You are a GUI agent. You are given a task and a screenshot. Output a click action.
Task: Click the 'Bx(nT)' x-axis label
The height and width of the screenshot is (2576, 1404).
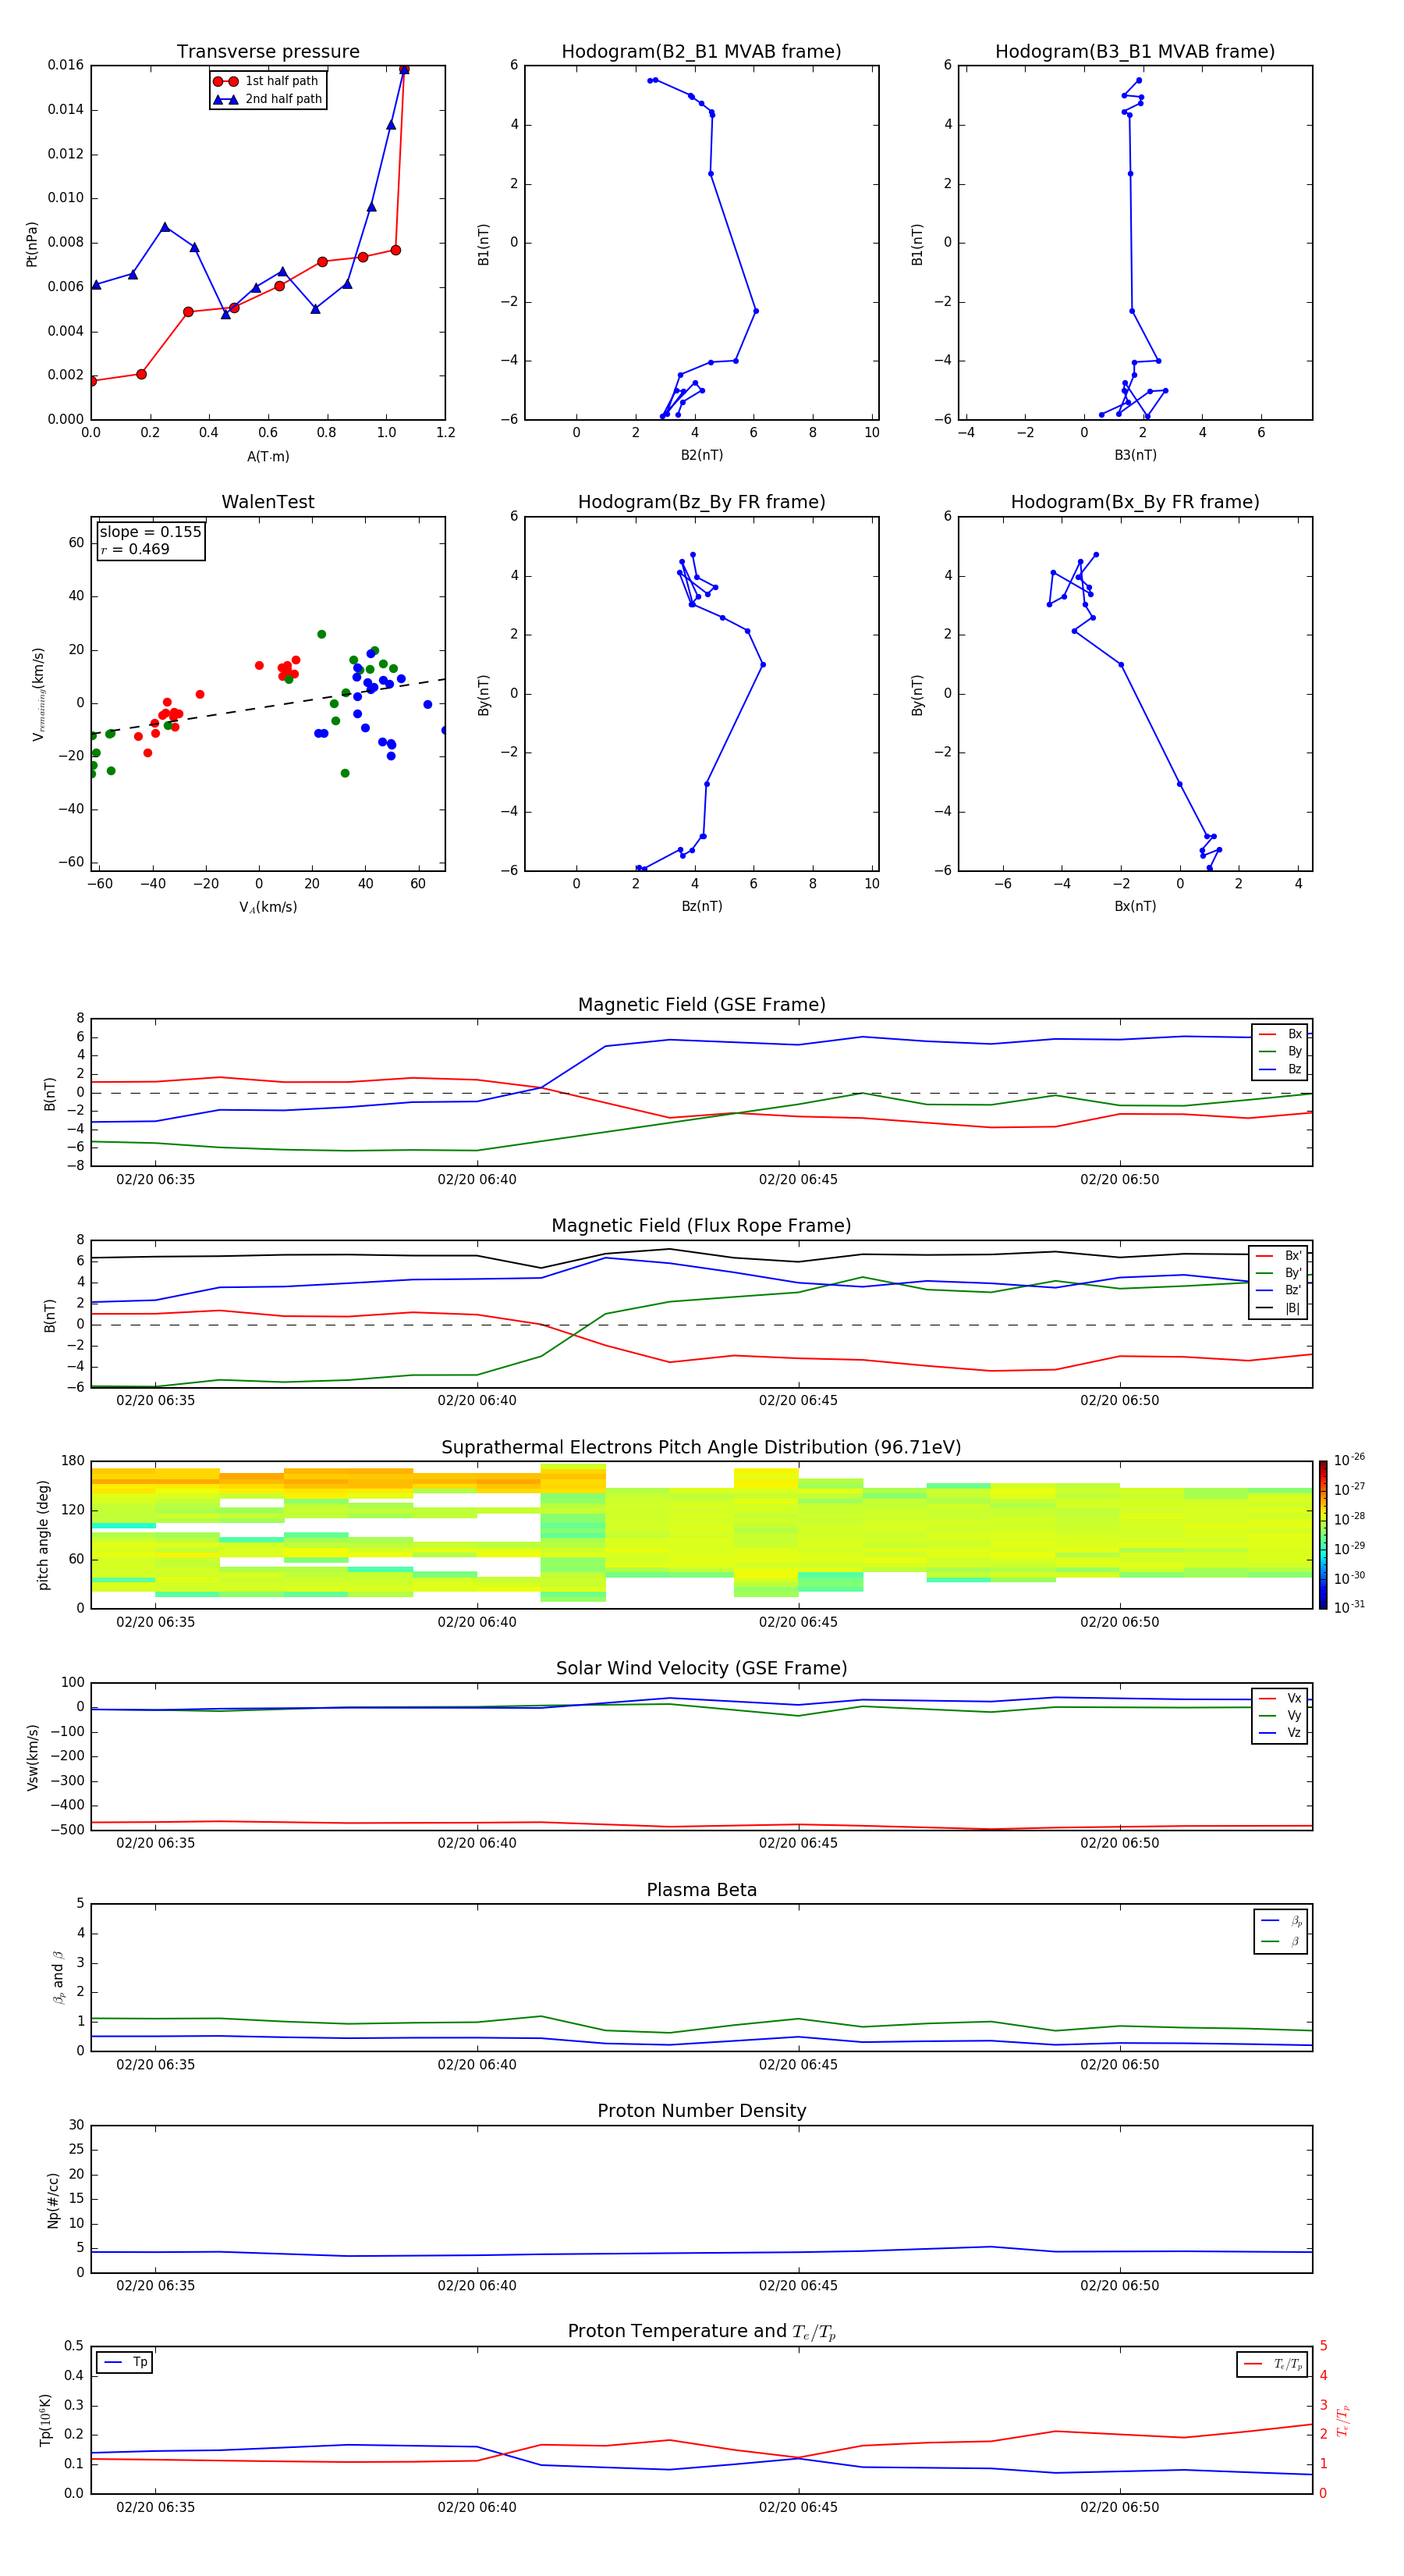click(x=1135, y=906)
